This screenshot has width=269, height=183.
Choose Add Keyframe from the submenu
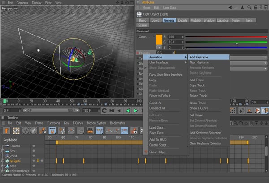pos(199,57)
